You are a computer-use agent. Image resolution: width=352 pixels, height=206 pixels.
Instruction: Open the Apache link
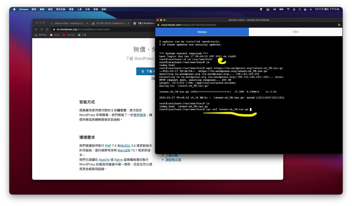point(104,160)
